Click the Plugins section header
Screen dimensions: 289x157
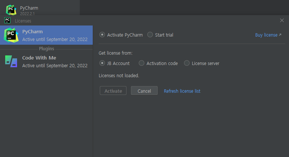[46, 49]
